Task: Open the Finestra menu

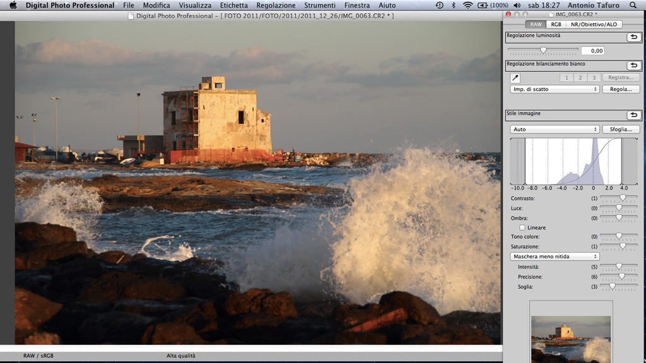Action: [357, 5]
